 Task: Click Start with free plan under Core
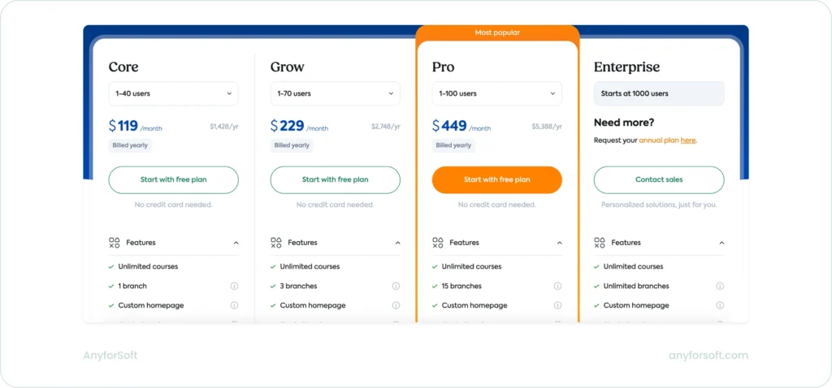173,179
